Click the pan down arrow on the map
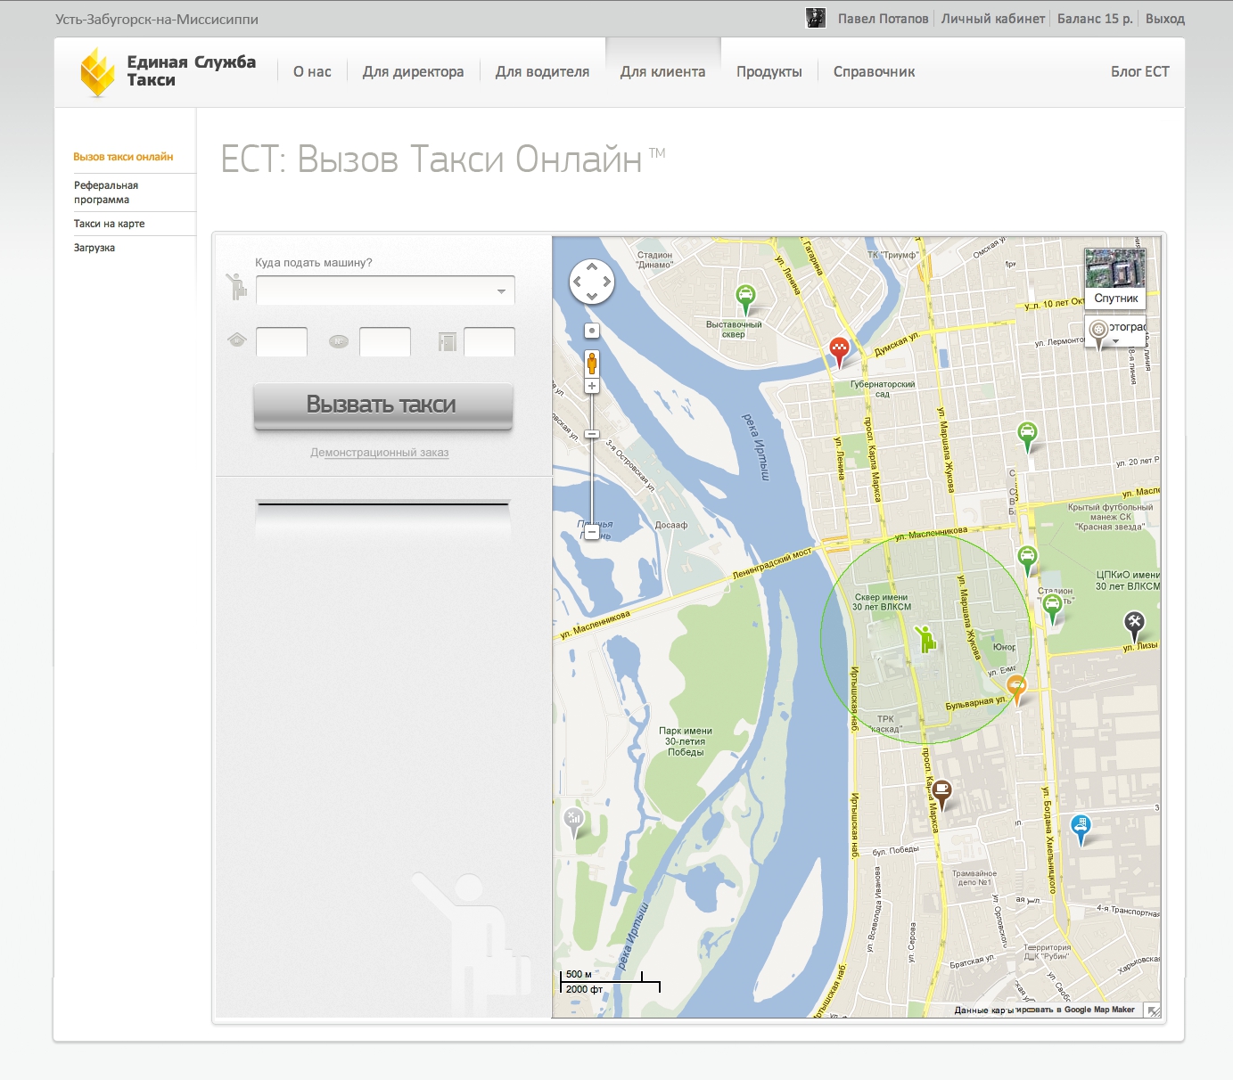The height and width of the screenshot is (1080, 1233). coord(592,296)
